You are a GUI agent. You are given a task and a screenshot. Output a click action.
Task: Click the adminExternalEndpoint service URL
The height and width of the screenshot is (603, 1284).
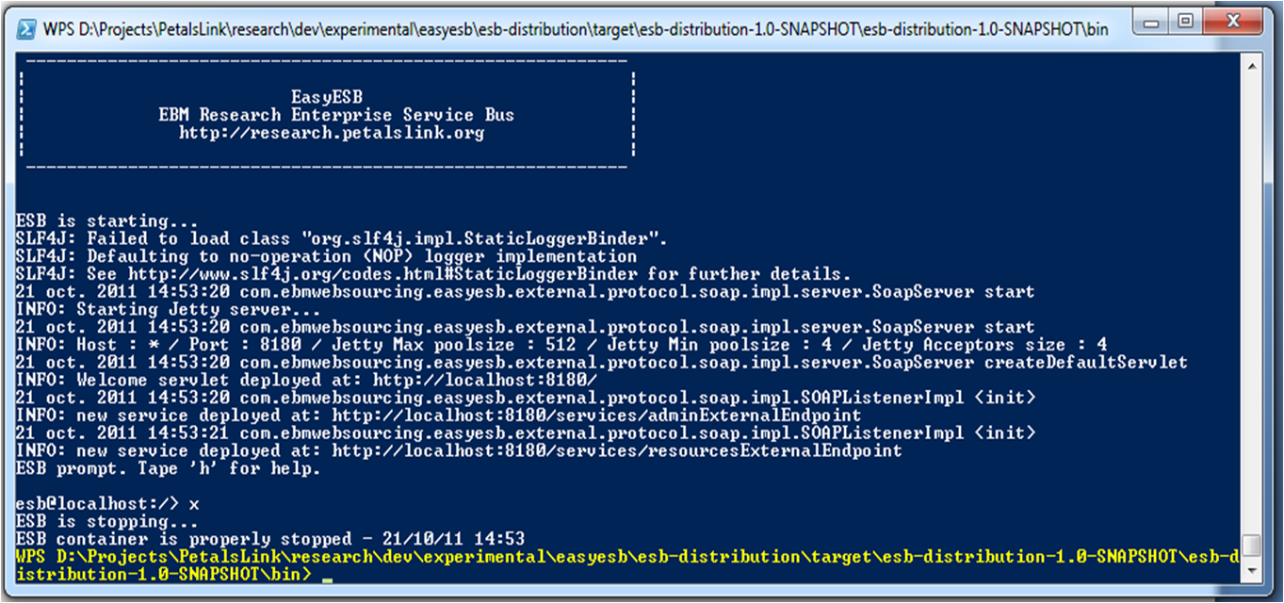point(596,416)
